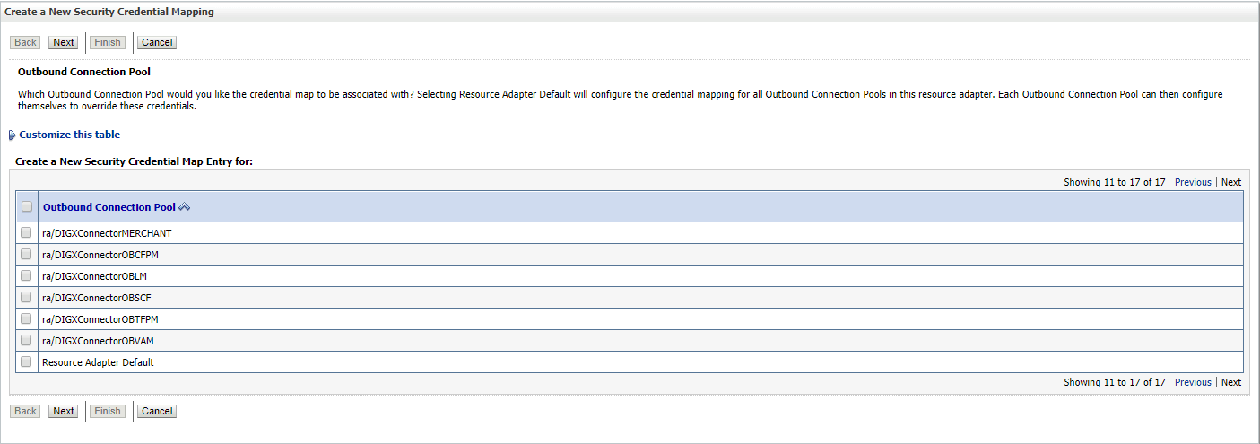Viewport: 1260px width, 444px height.
Task: Click the bottom Cancel button
Action: tap(157, 411)
